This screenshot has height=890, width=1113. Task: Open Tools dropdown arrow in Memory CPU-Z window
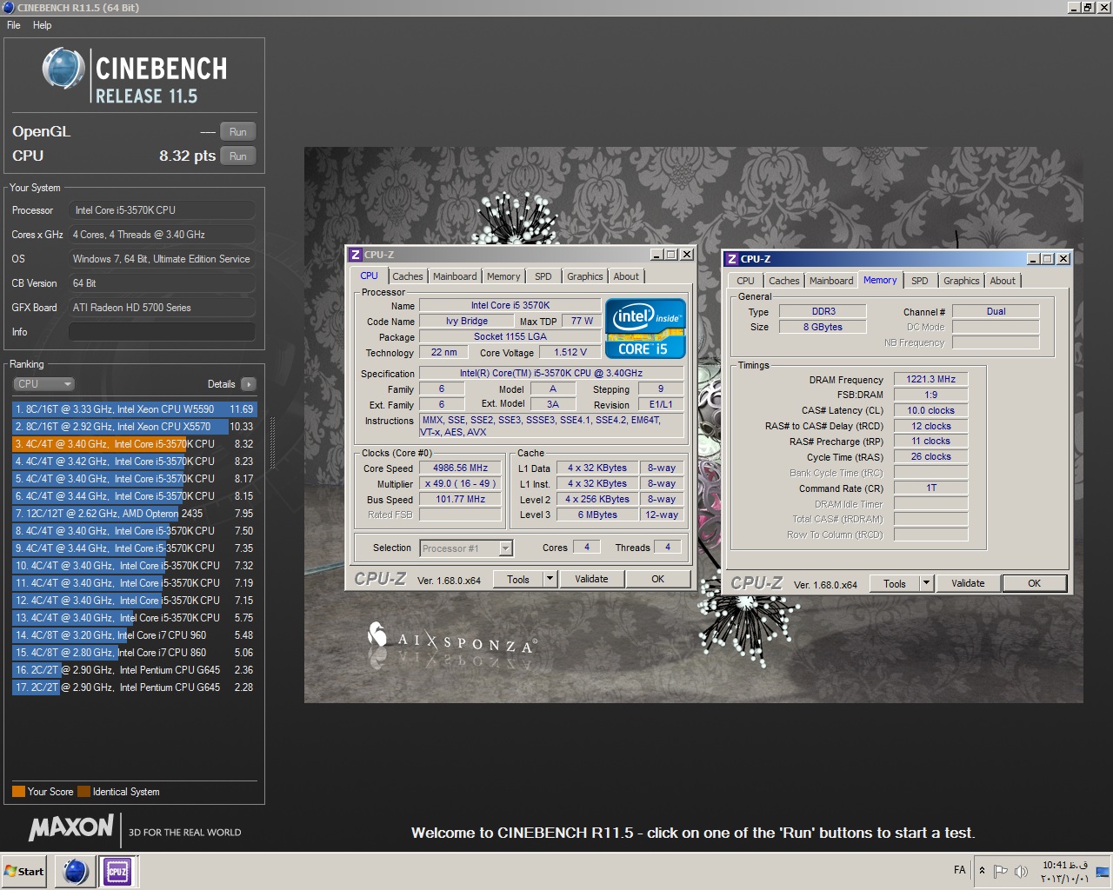(x=926, y=584)
